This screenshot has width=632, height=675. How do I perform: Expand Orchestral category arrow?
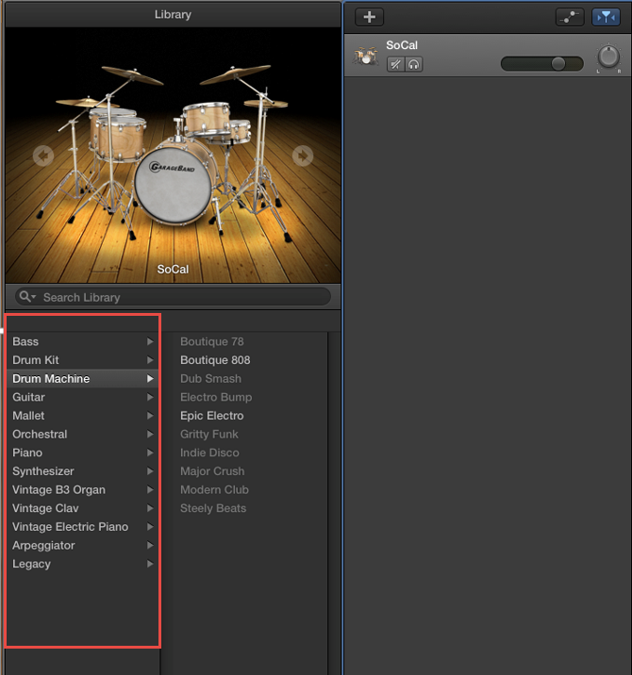[x=150, y=434]
